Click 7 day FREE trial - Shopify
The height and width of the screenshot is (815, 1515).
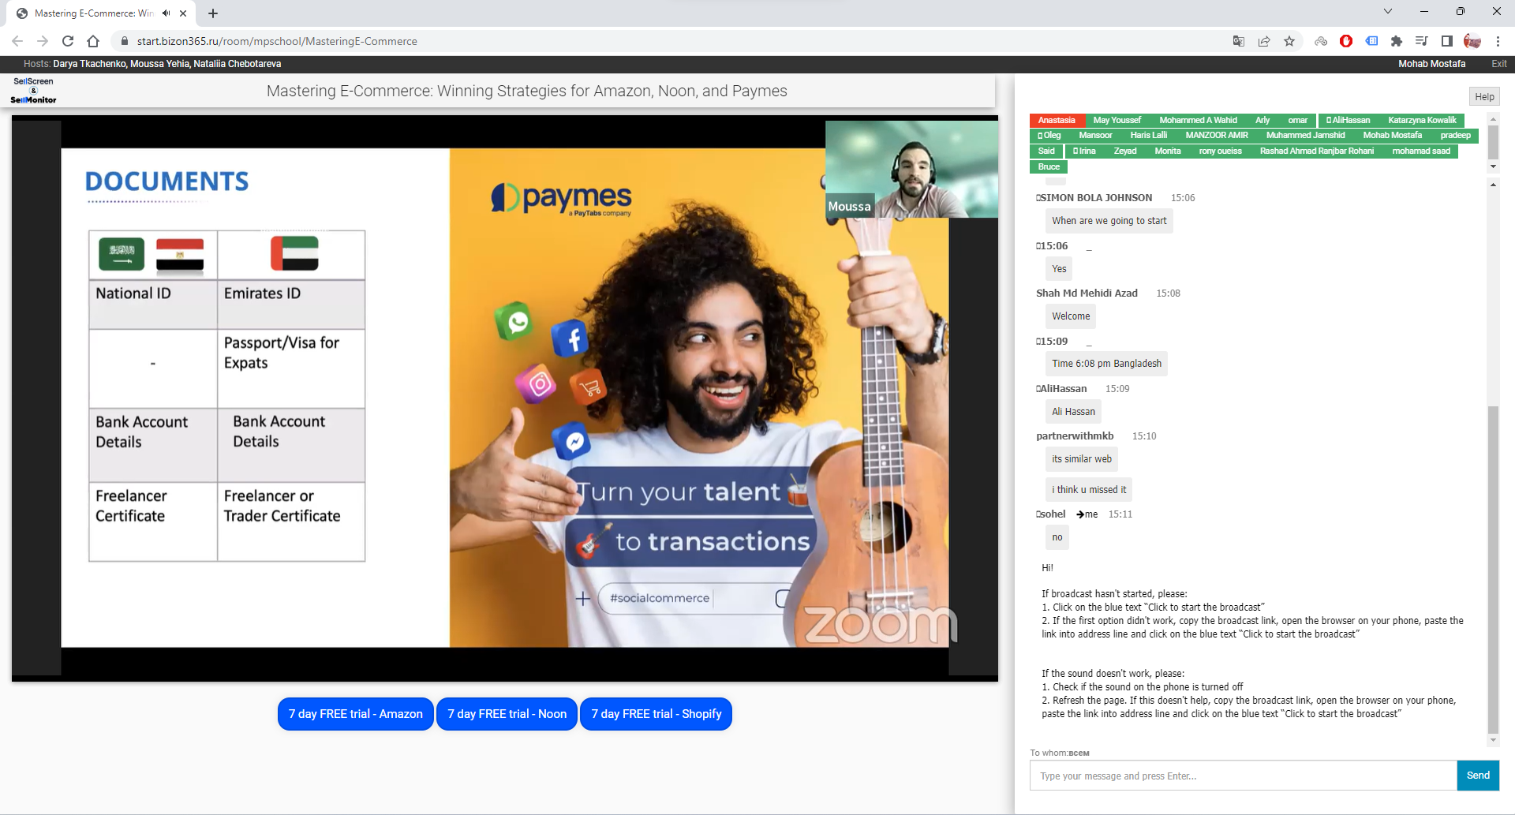pyautogui.click(x=656, y=714)
